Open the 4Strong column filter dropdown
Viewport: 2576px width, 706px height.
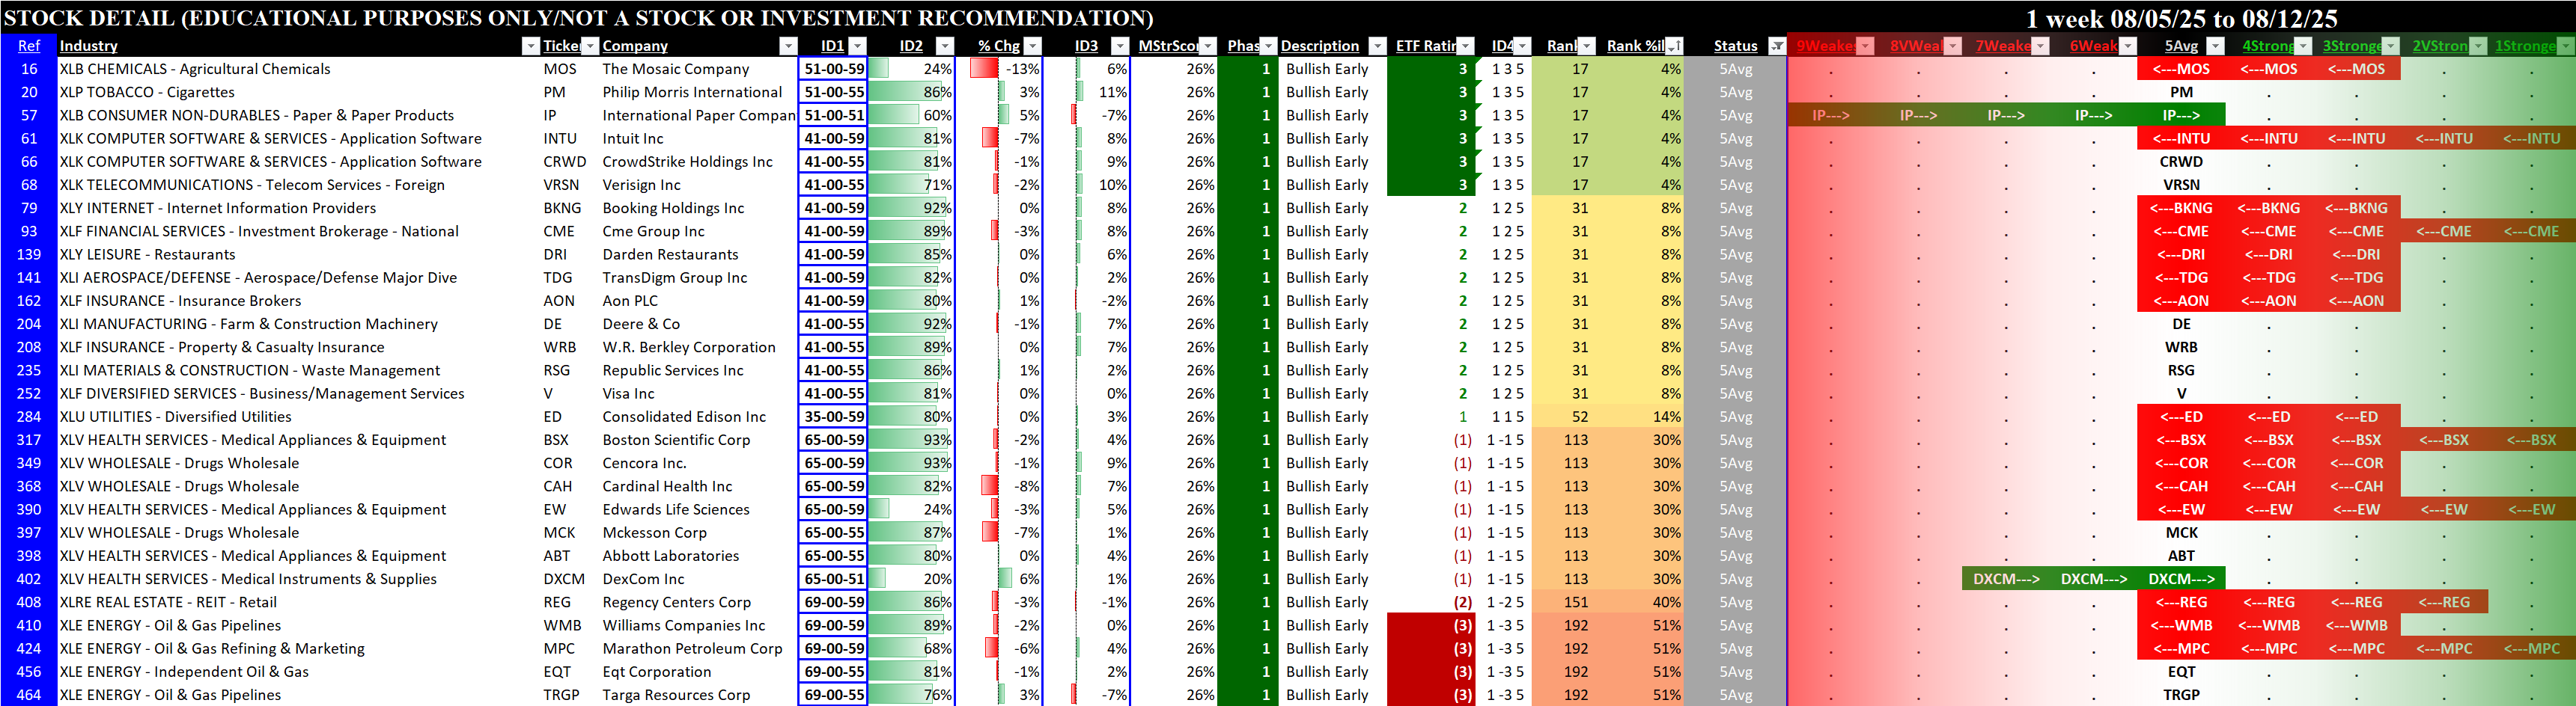[2304, 46]
